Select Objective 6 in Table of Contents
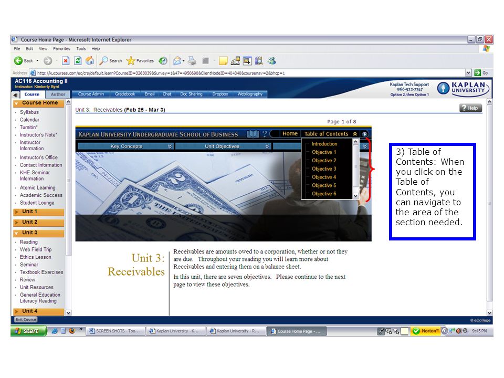Screen dimensions: 504x378 click(324, 194)
